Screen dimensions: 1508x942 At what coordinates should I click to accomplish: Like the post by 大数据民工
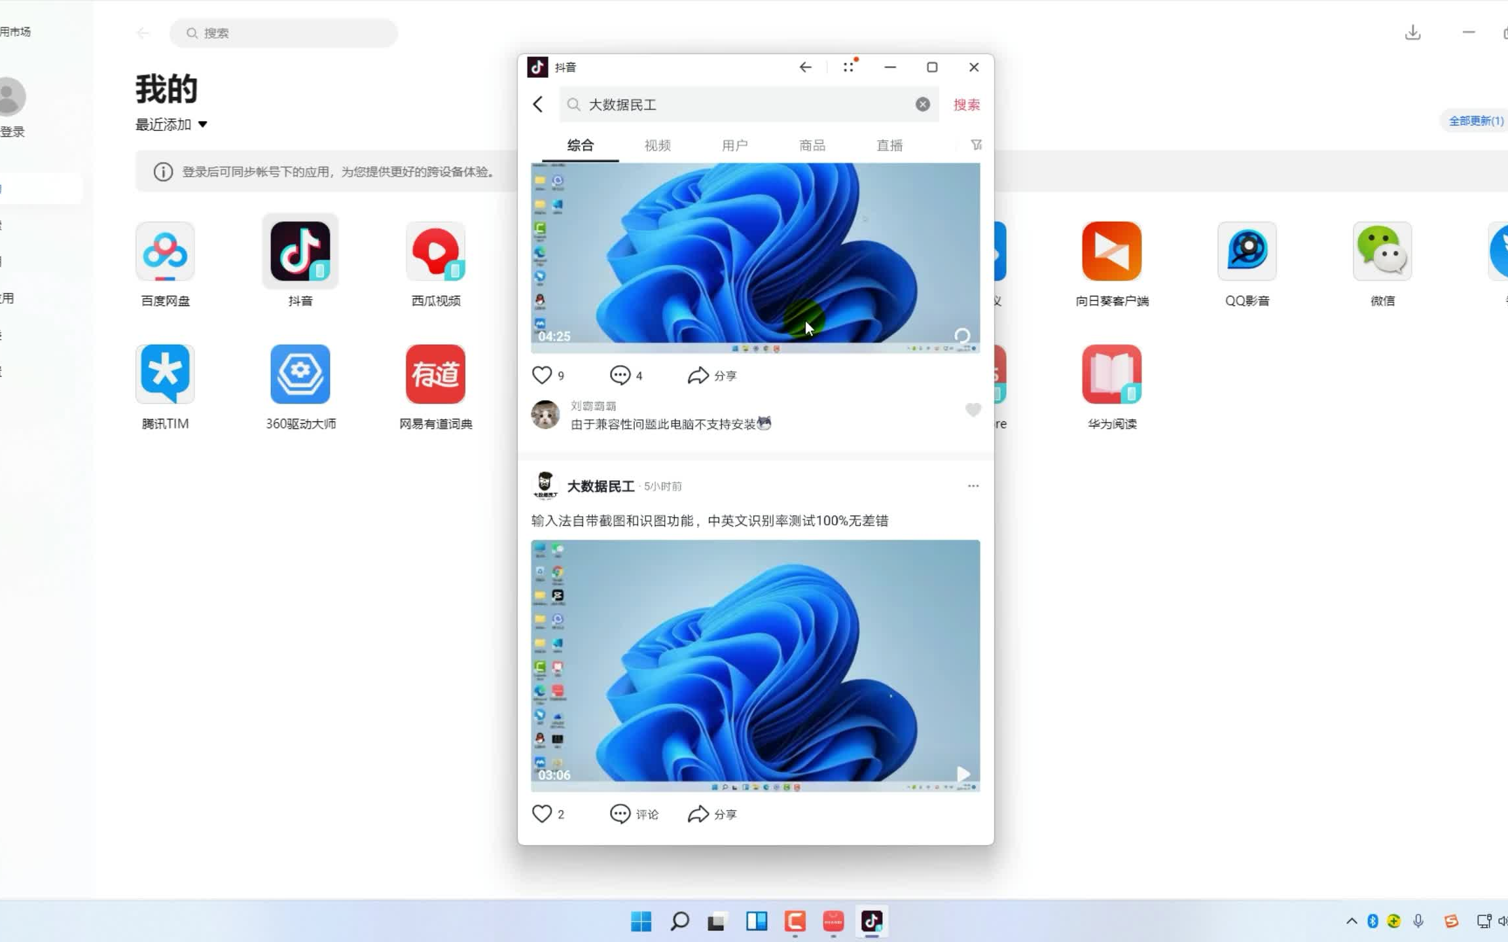[x=541, y=814]
